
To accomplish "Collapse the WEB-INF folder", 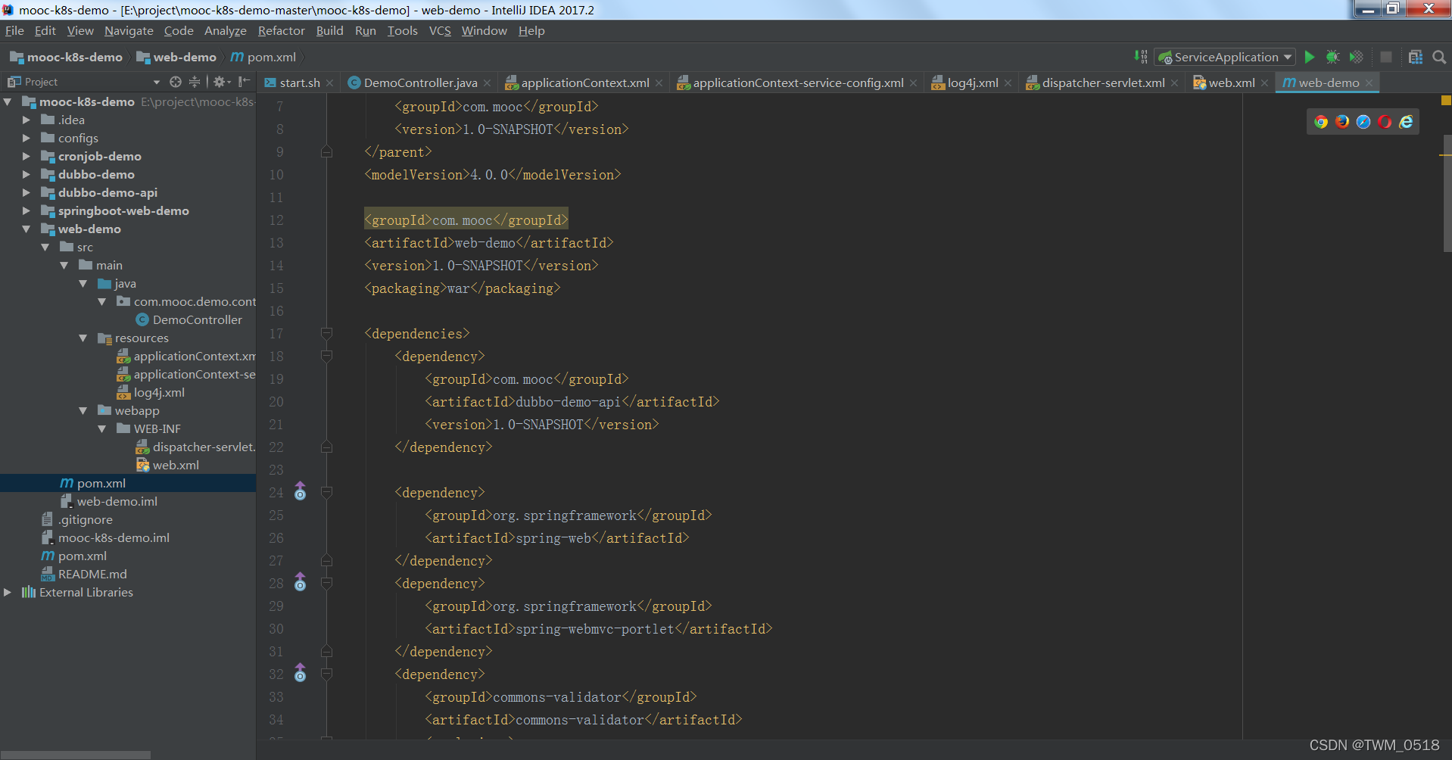I will (102, 428).
